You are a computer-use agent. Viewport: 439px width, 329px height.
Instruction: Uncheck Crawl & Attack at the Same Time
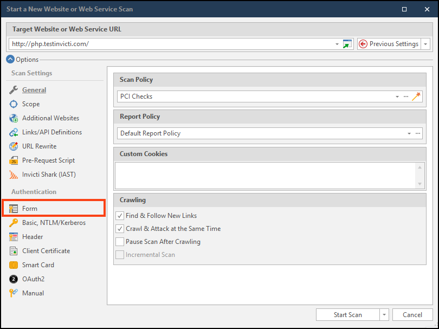coord(120,228)
